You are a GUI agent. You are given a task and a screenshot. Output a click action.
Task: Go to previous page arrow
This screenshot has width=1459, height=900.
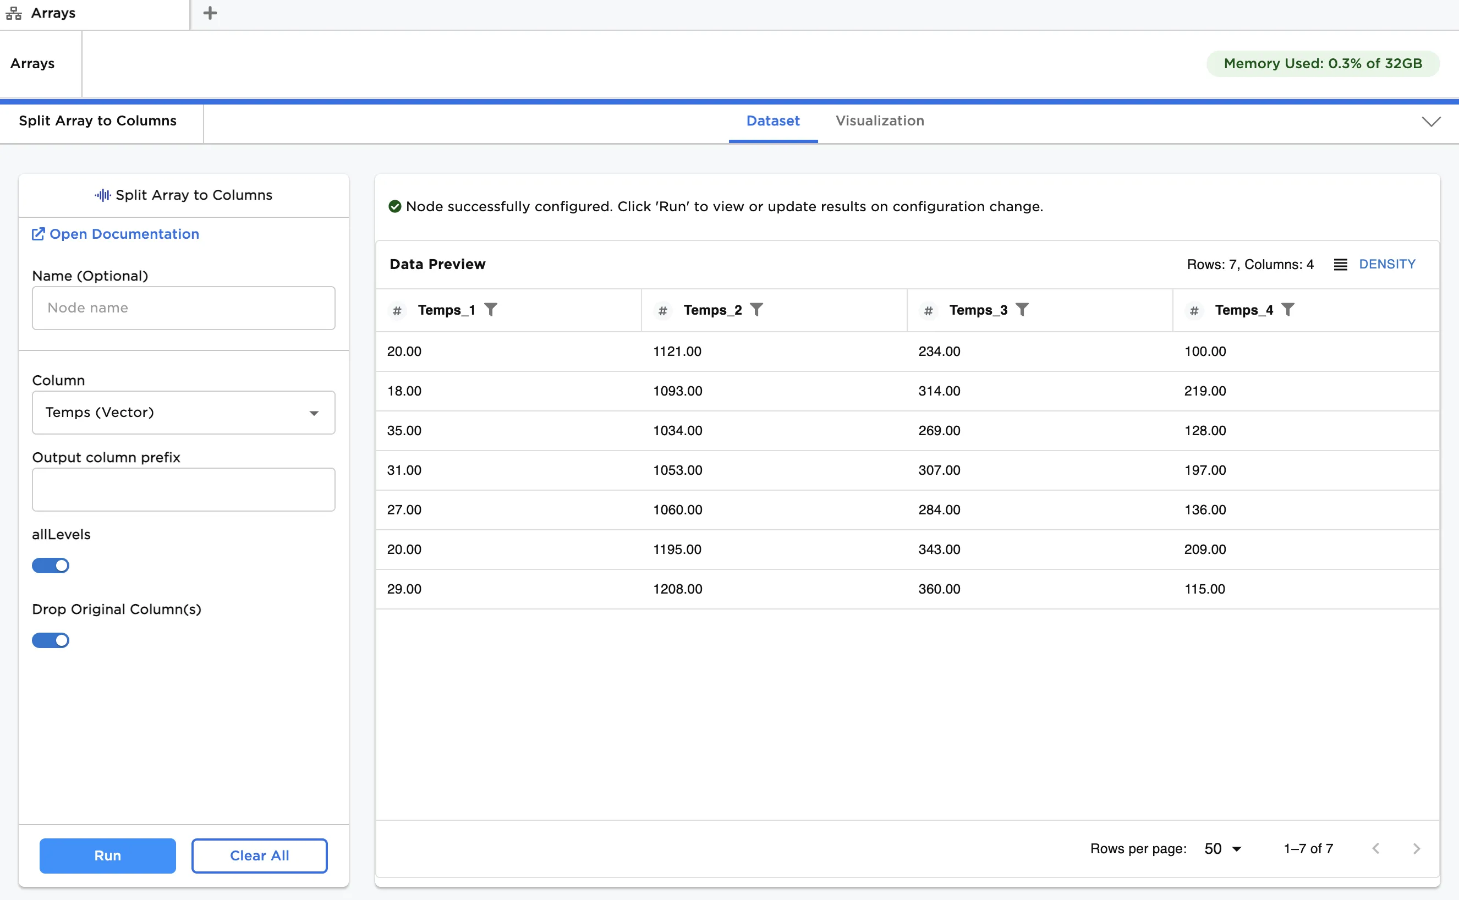(x=1375, y=848)
